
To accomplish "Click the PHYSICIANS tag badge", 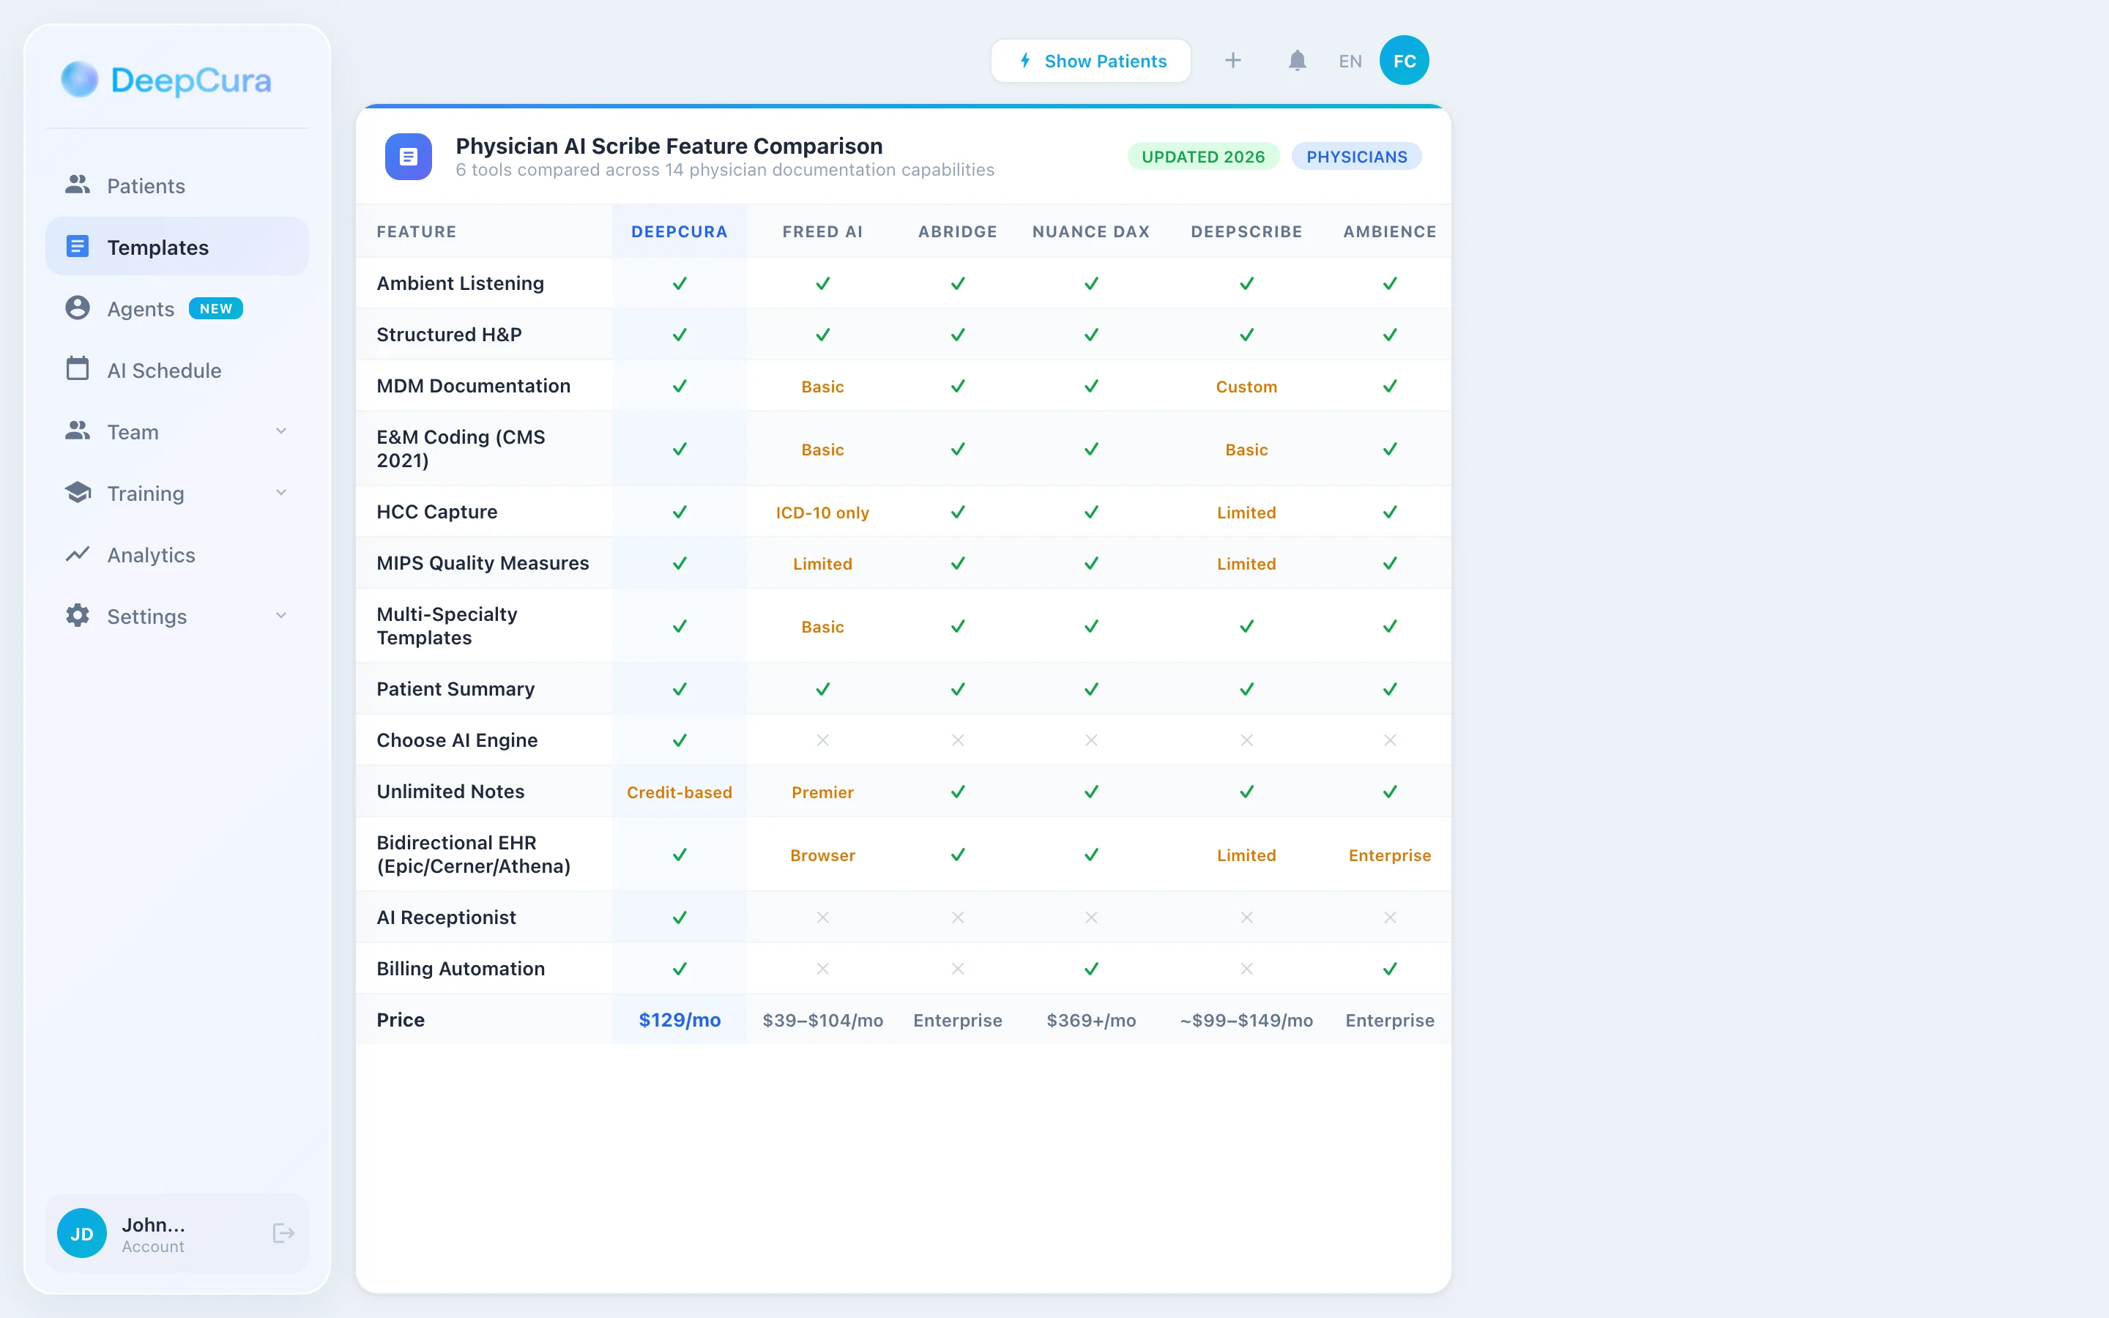I will click(1356, 157).
